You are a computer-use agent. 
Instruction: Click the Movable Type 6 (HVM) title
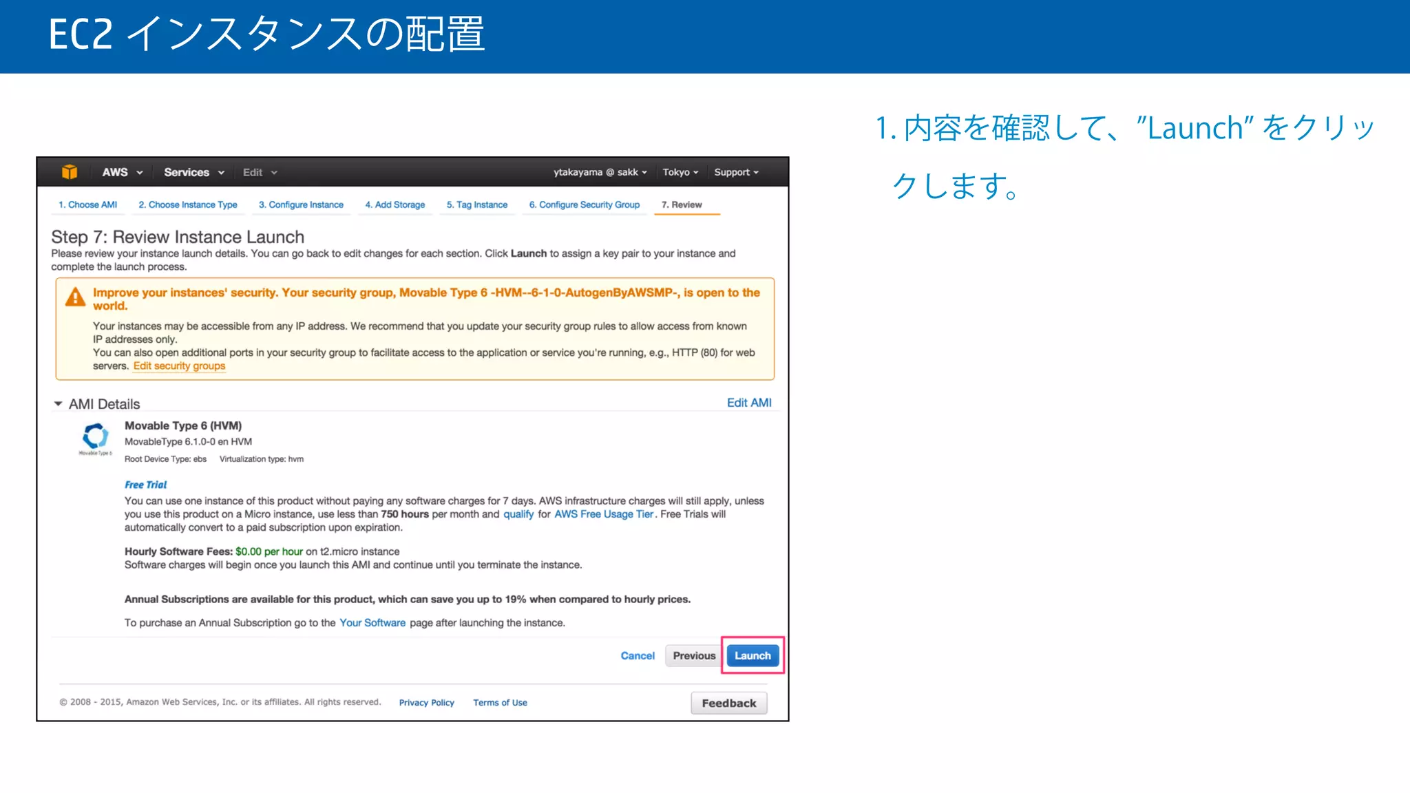(183, 426)
